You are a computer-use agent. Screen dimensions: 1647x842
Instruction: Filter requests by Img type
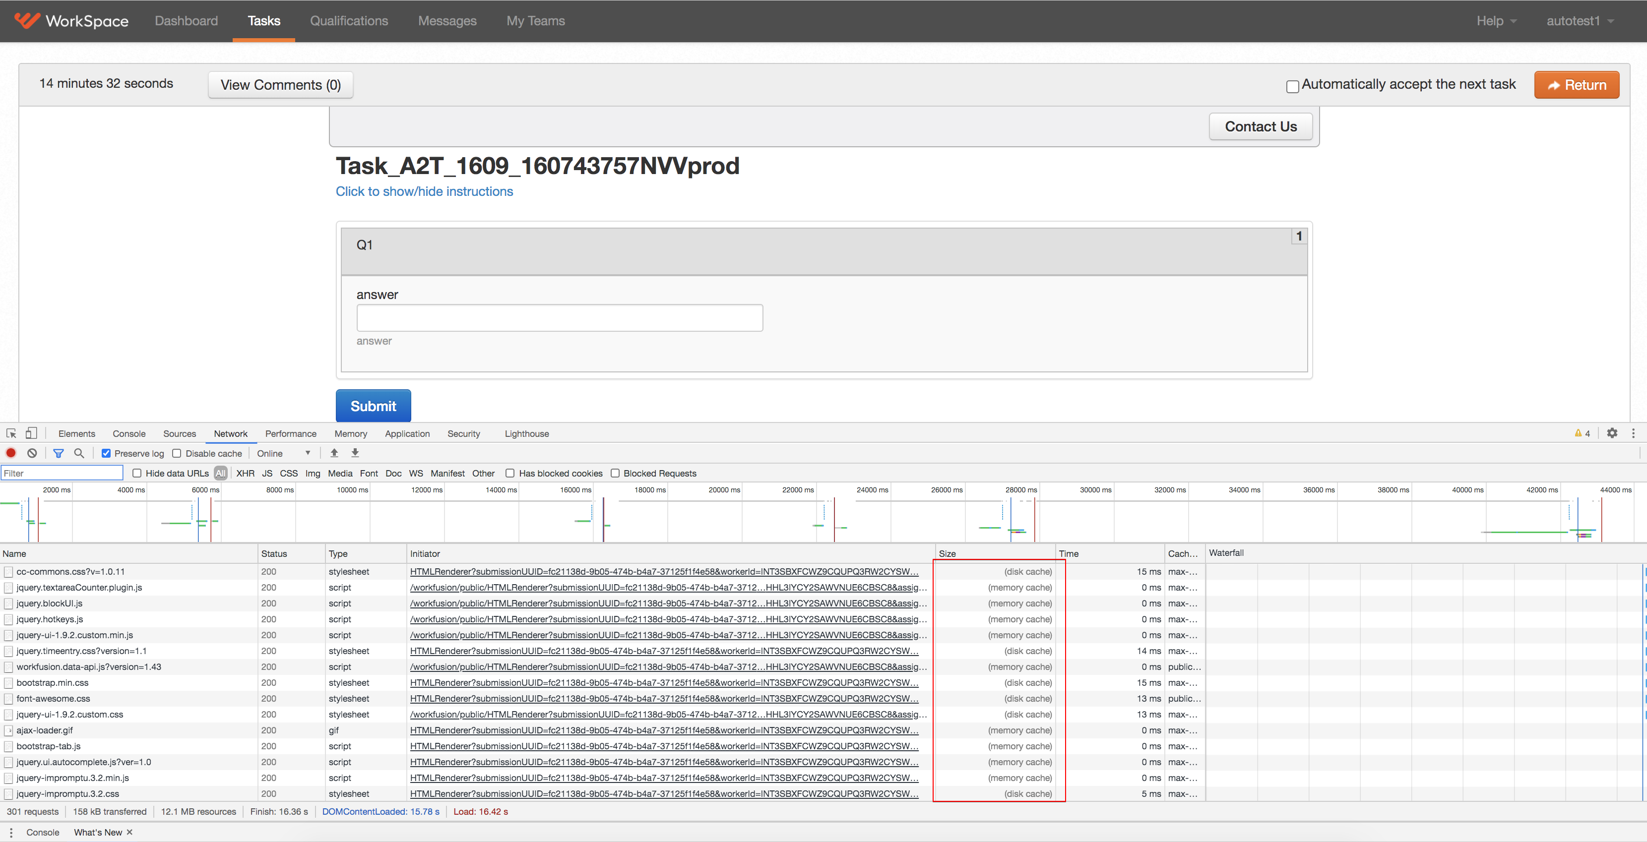[x=312, y=473]
